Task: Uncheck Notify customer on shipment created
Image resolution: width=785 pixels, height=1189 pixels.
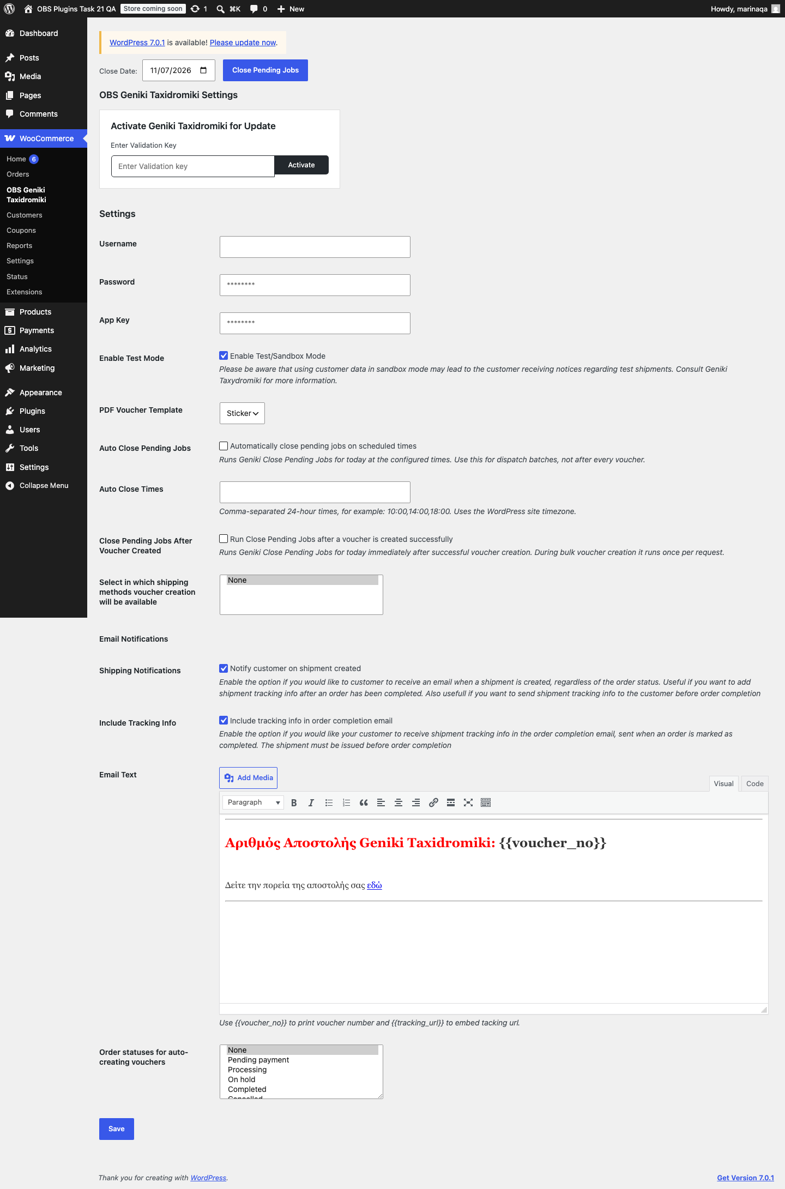Action: pos(224,668)
